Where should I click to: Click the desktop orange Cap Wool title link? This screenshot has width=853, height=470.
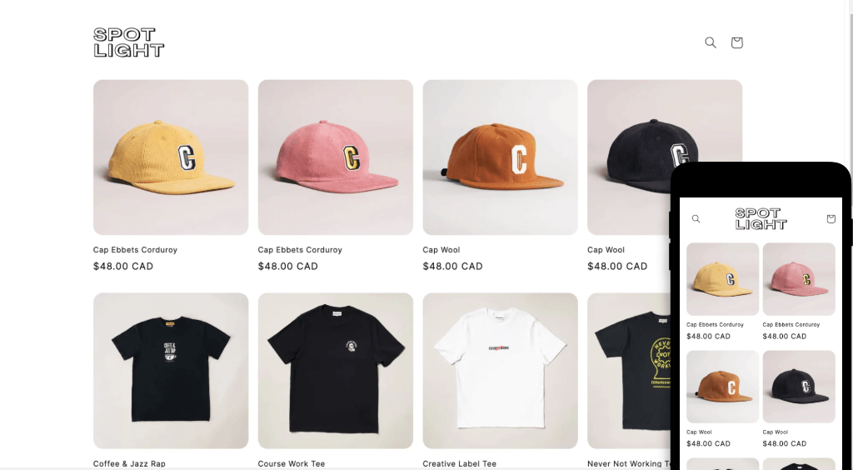click(x=441, y=250)
